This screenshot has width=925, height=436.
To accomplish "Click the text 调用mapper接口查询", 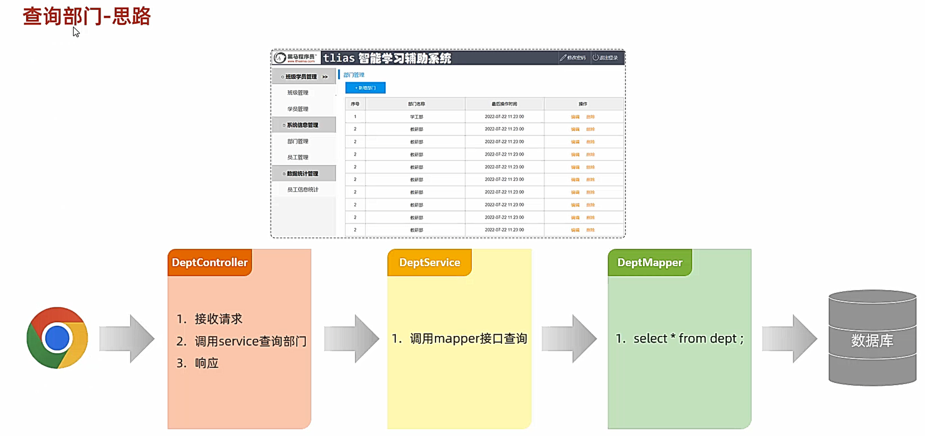I will click(x=468, y=338).
